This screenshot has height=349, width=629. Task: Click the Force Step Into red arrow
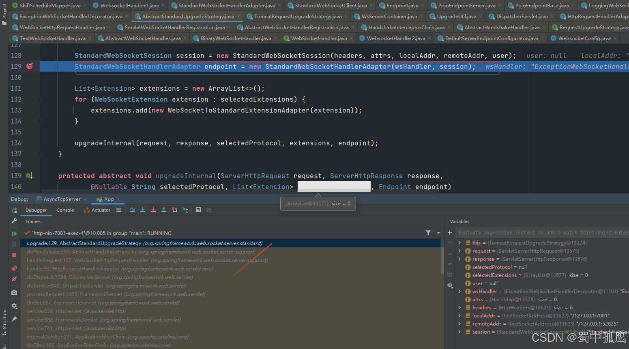pos(153,210)
